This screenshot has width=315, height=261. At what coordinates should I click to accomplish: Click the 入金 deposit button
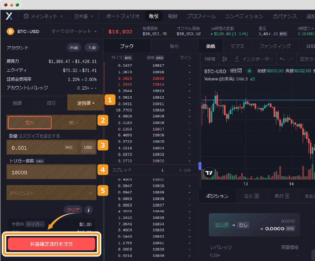click(92, 47)
